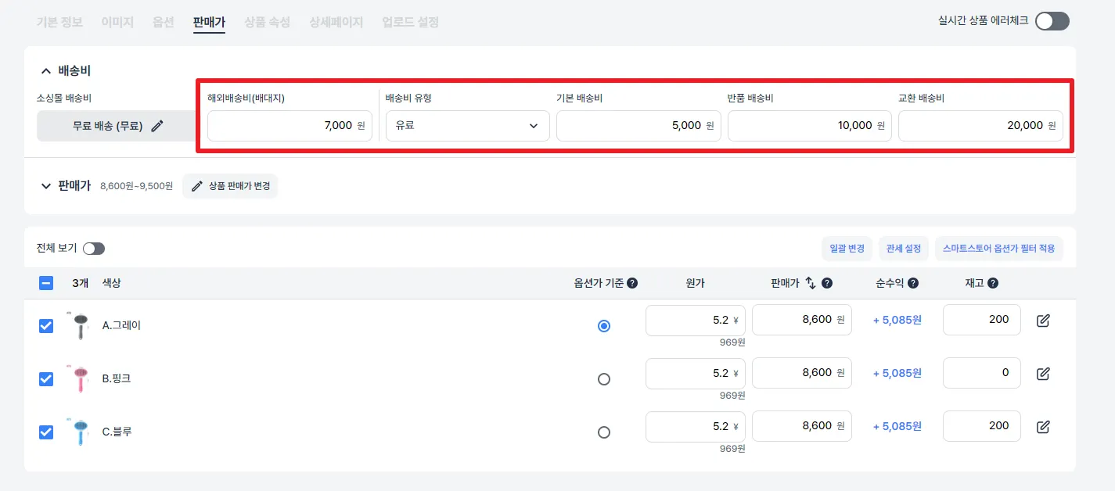Enable the 전체 보기 toggle

(94, 249)
